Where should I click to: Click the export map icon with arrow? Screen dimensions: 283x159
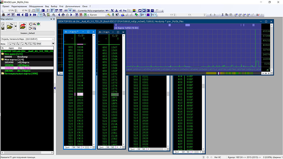[x=30, y=28]
